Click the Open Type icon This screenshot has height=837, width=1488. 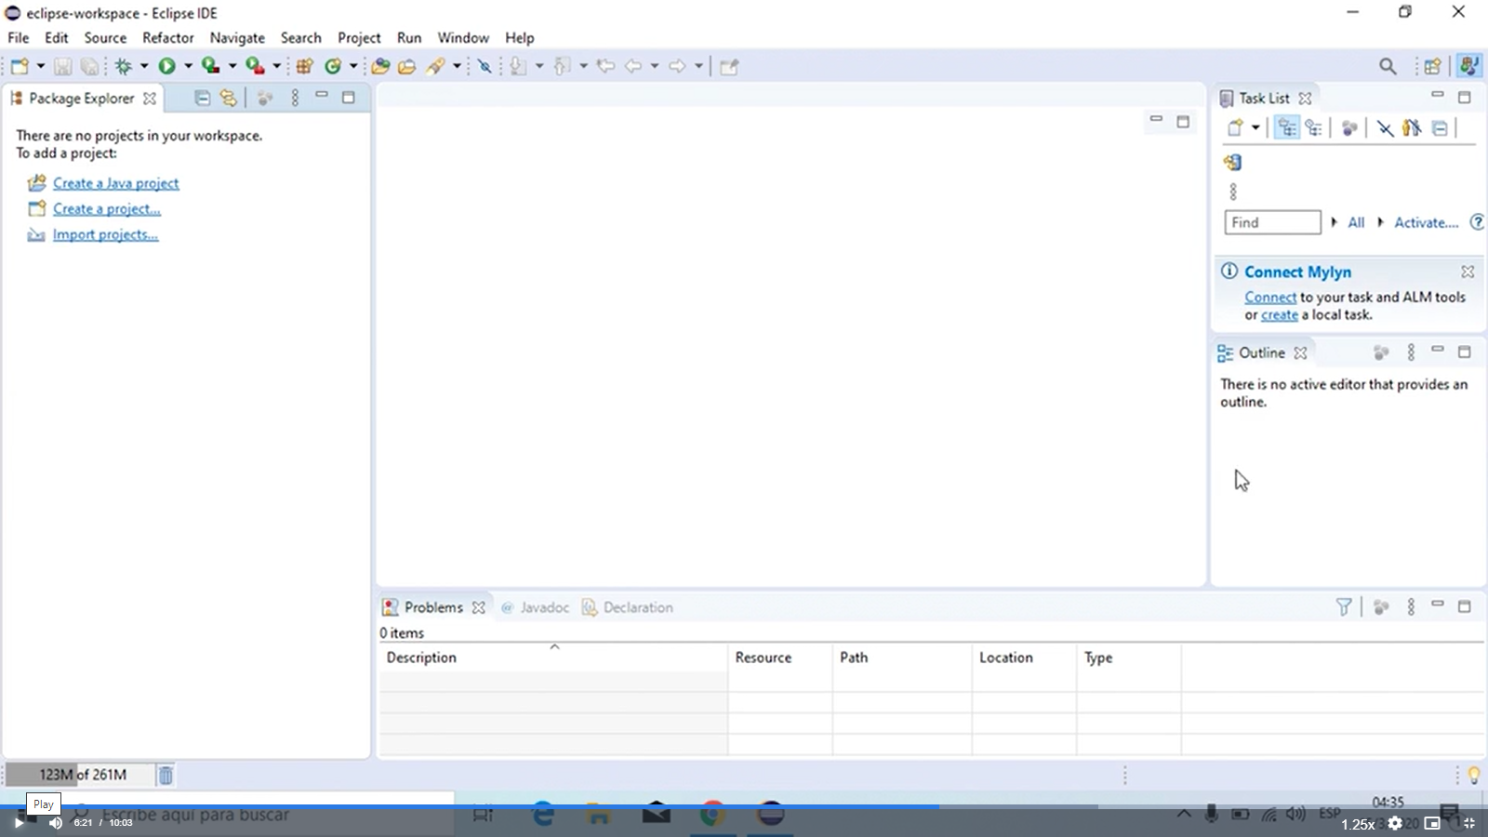(x=380, y=66)
